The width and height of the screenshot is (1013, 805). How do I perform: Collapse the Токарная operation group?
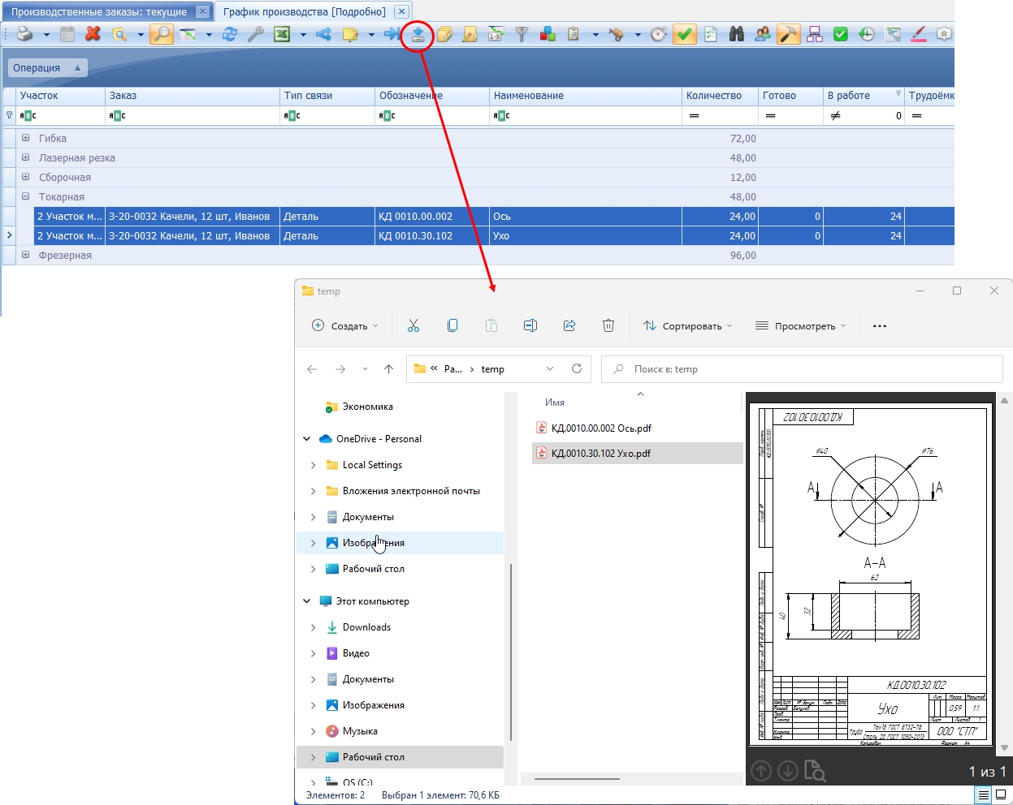[x=26, y=196]
